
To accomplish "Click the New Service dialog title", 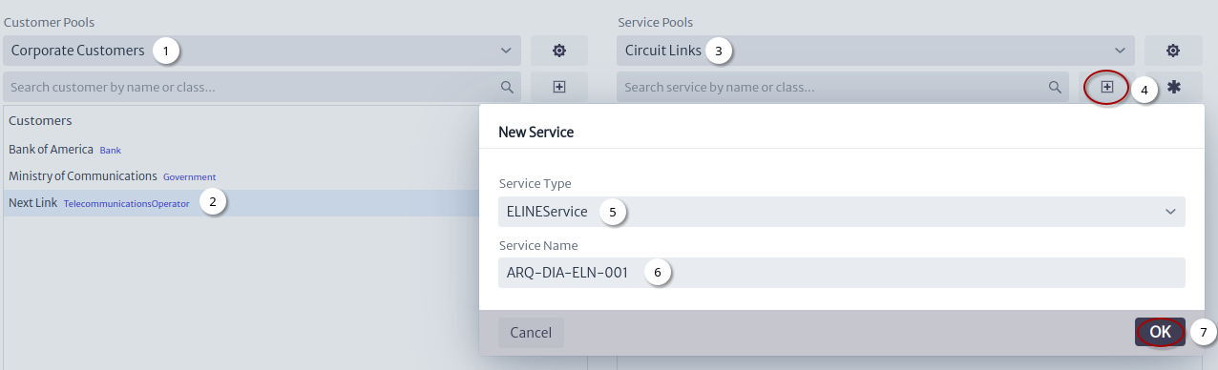I will pyautogui.click(x=535, y=133).
